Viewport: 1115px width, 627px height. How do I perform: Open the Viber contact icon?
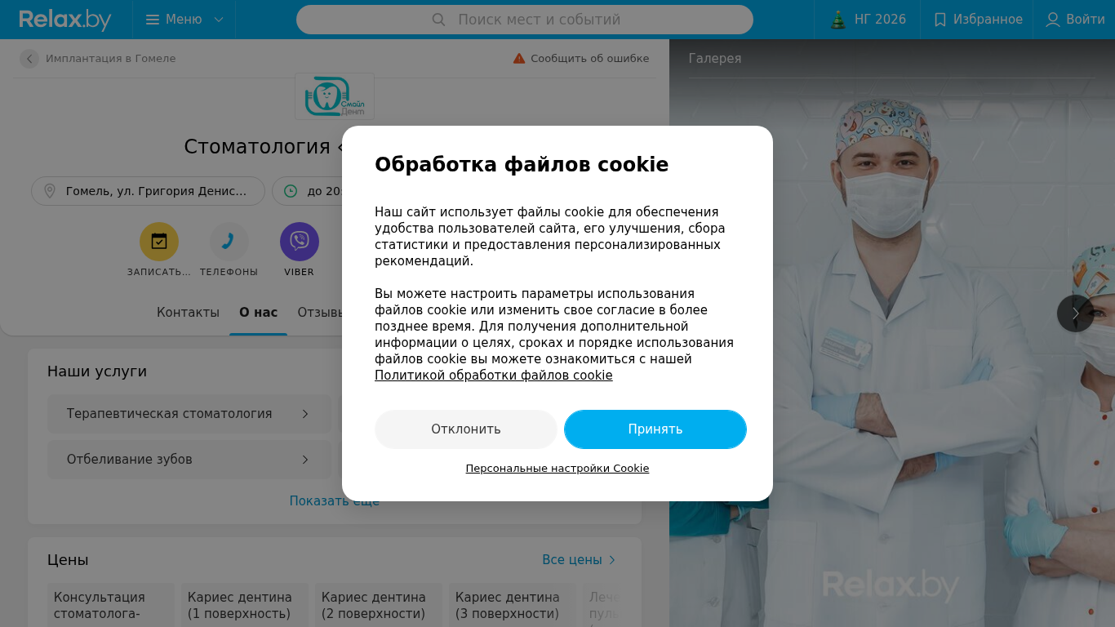pos(300,242)
